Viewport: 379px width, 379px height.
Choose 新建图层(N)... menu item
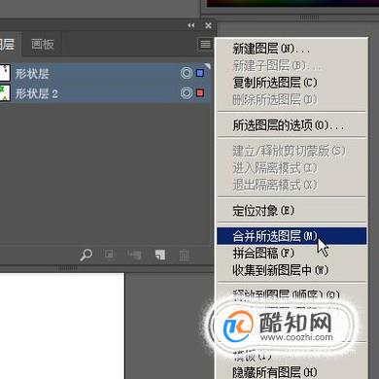[x=292, y=49]
